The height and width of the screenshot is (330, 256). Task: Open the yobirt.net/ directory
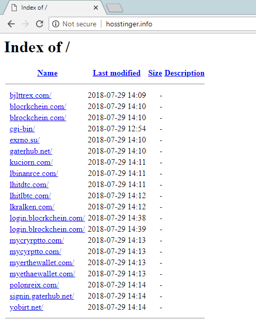(26, 308)
